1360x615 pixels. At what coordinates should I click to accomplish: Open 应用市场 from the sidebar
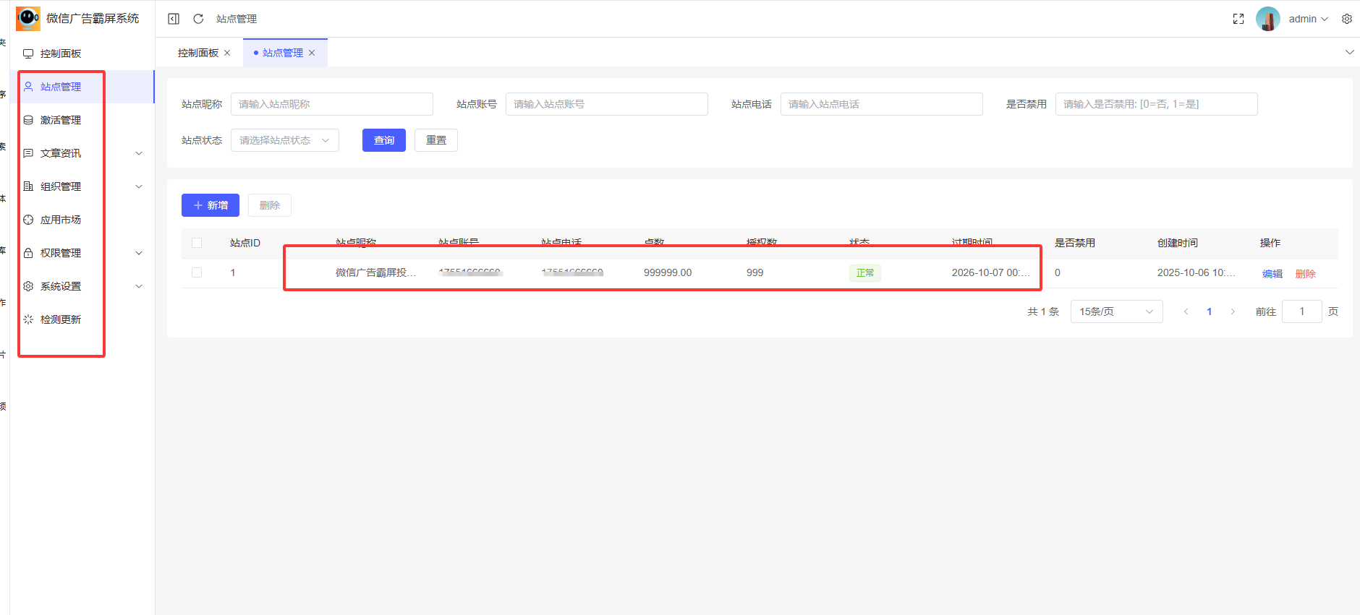pyautogui.click(x=61, y=220)
